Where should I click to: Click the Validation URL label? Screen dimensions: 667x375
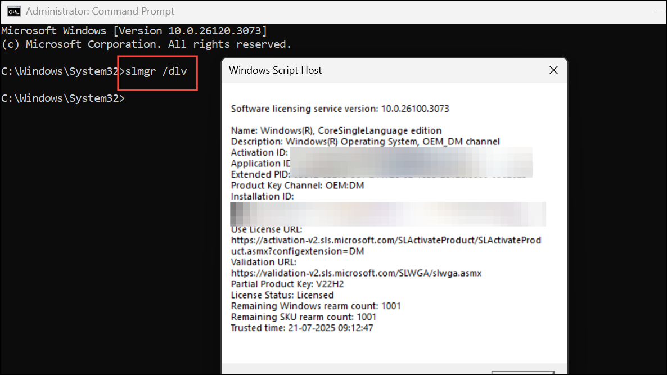[x=264, y=263]
